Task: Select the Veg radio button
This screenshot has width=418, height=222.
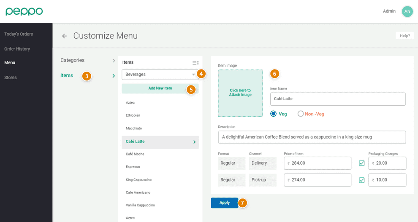Action: (x=273, y=114)
